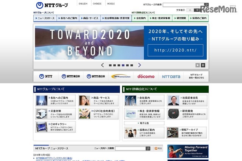Open the 採用のご案内 menu item

[199, 18]
